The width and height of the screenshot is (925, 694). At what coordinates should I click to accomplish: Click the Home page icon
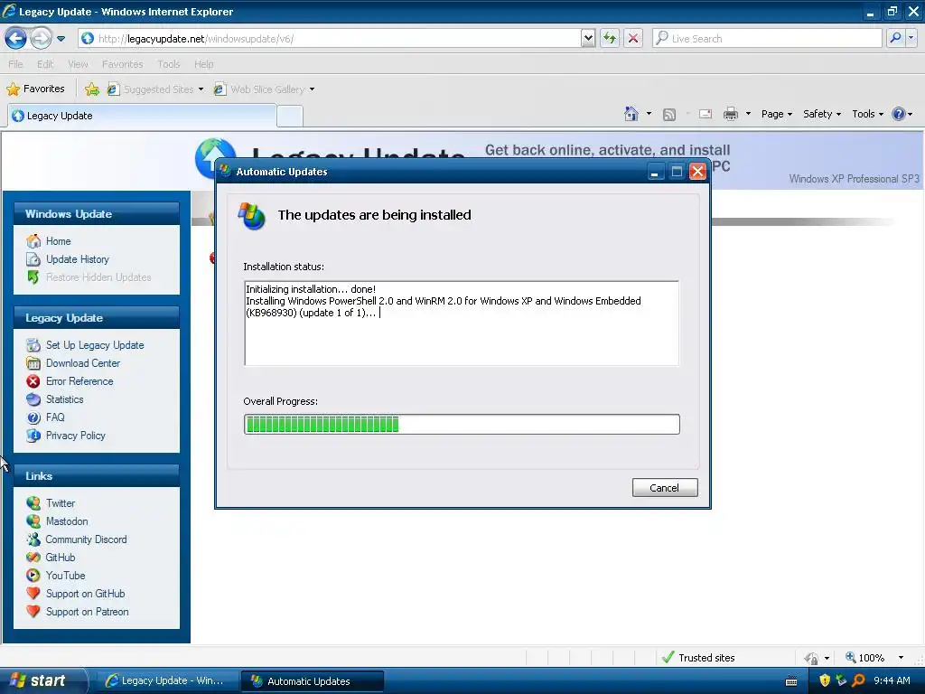(x=631, y=114)
